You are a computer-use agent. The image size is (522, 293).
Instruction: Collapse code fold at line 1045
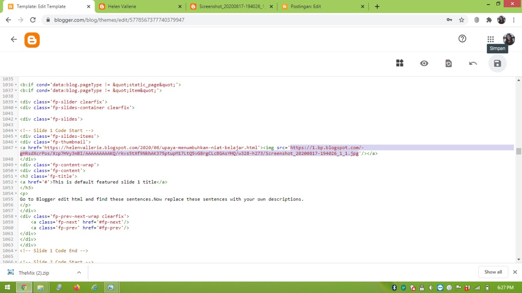[x=16, y=136]
